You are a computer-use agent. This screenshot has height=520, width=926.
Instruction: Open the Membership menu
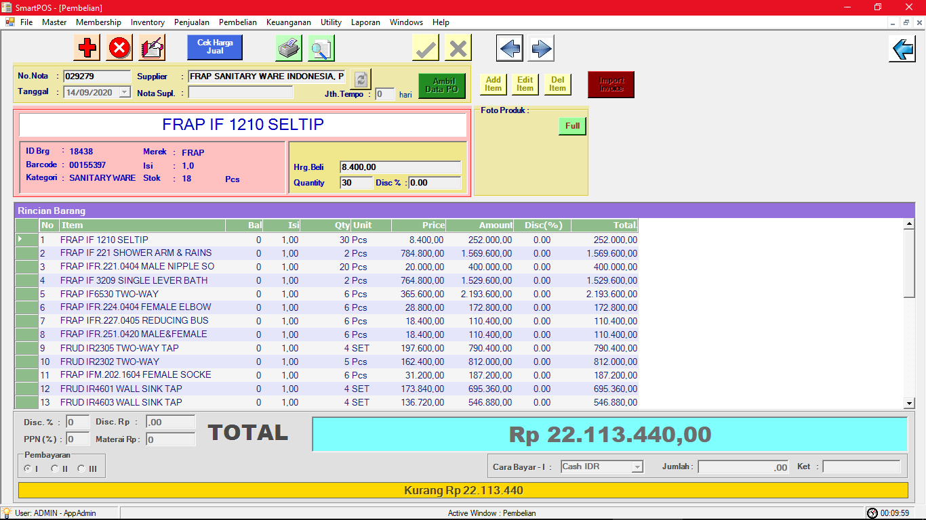point(98,22)
